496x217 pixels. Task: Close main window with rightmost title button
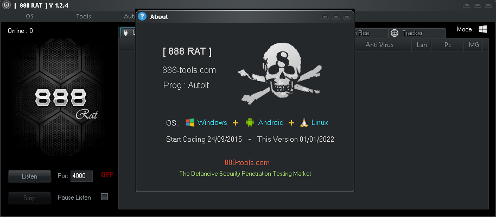pos(488,5)
